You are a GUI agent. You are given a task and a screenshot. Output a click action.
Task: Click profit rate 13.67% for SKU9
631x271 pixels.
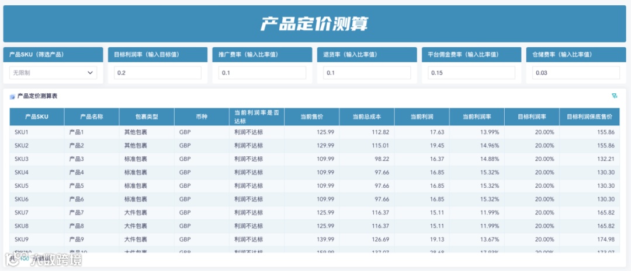(491, 240)
